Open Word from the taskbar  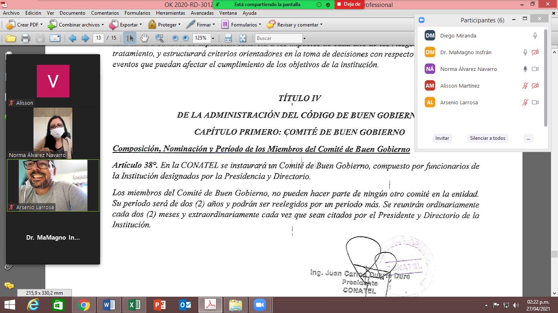pos(109,305)
